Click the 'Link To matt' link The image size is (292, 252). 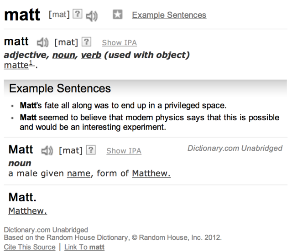coord(84,247)
